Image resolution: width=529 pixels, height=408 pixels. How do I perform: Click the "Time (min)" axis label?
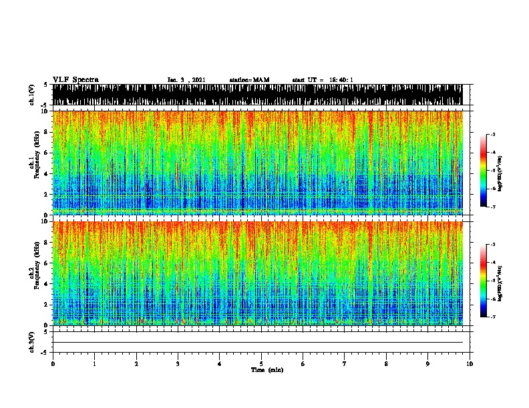tap(267, 370)
